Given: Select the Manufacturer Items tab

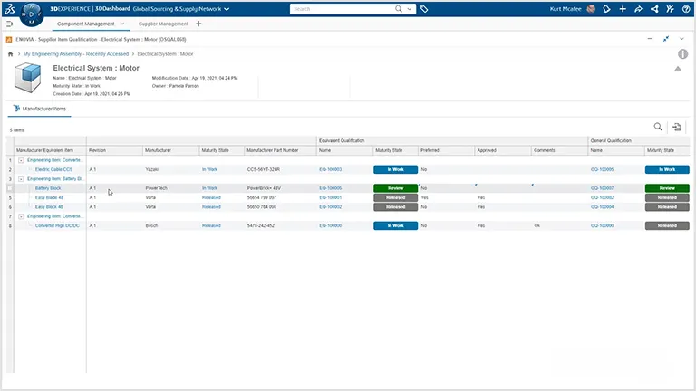Looking at the screenshot, I should coord(40,108).
